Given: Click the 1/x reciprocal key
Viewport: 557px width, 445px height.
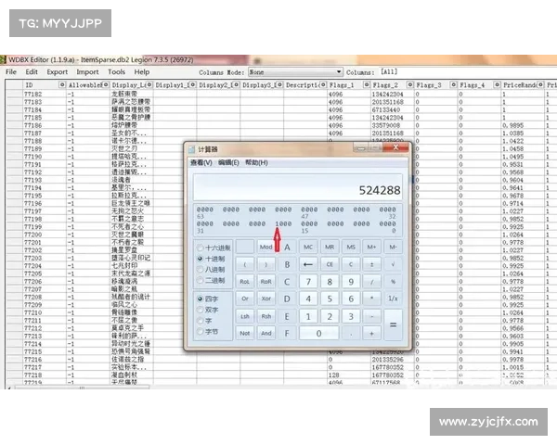Looking at the screenshot, I should [392, 298].
